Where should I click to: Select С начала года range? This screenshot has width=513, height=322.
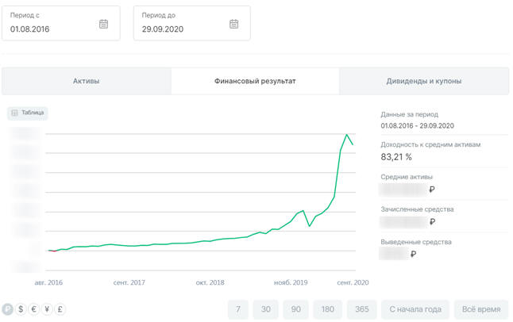click(x=415, y=309)
